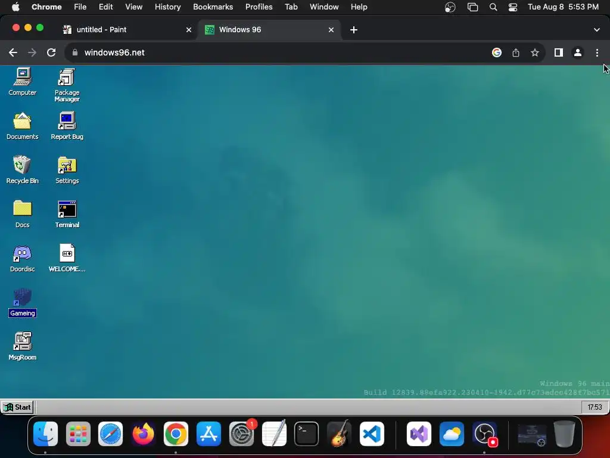Open the Settings desktop icon
This screenshot has width=610, height=458.
(67, 170)
